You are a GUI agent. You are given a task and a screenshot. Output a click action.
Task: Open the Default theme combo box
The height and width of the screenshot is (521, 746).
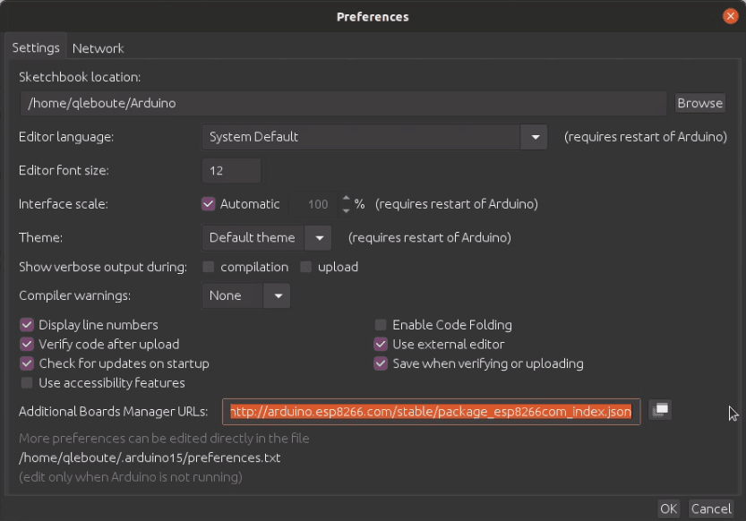[x=267, y=238]
